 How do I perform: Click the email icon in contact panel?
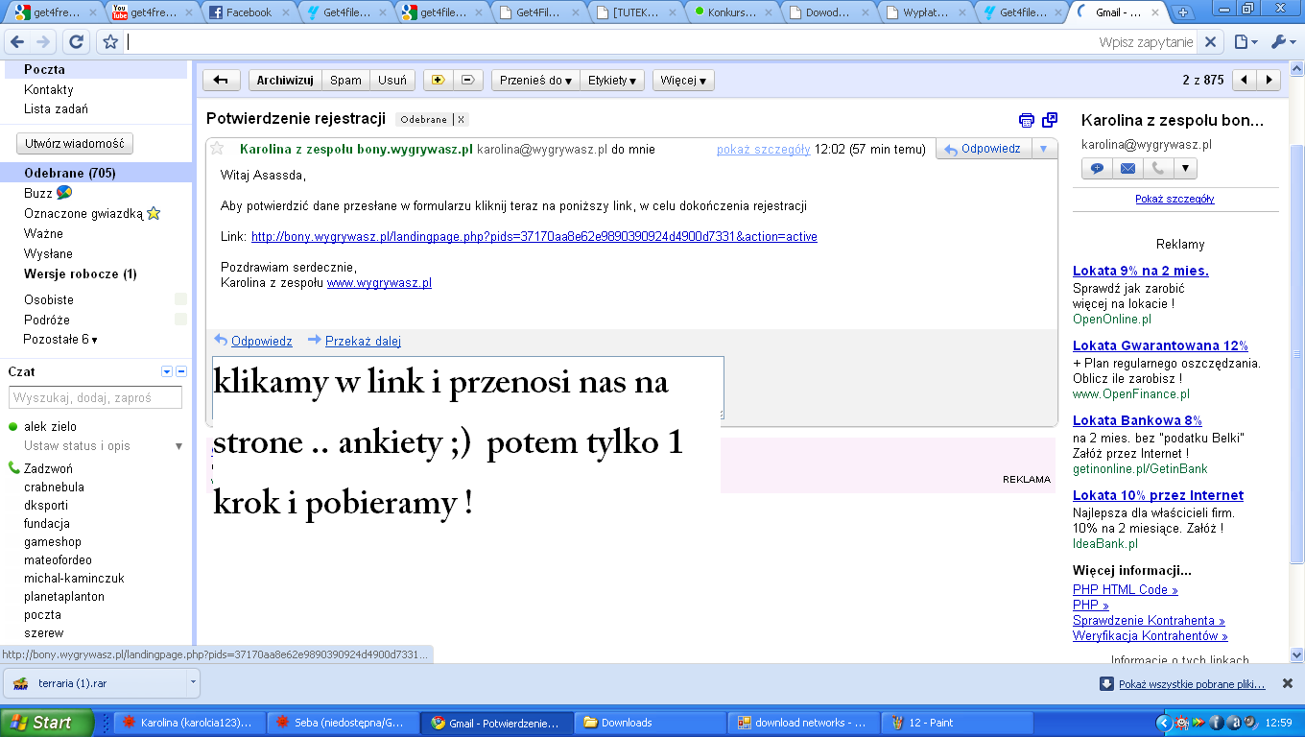1127,169
